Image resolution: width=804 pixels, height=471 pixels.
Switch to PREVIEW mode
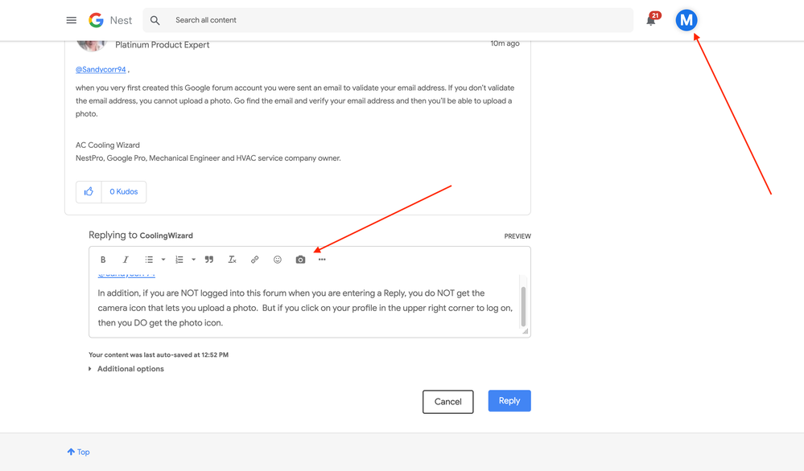517,236
